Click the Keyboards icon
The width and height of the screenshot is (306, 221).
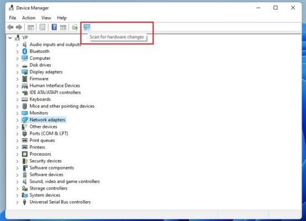25,99
